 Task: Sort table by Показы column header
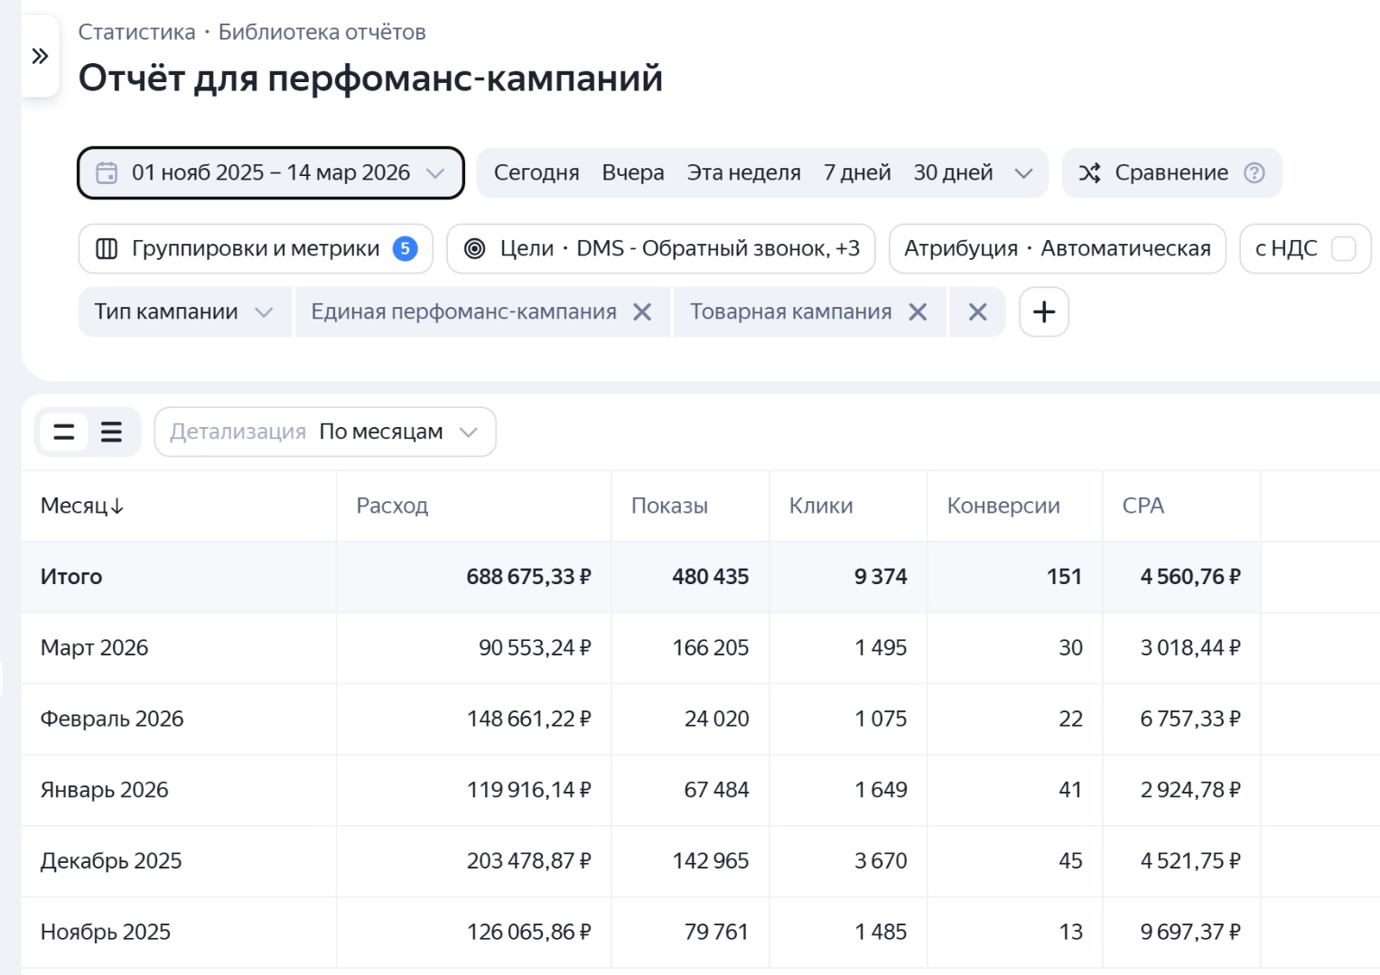point(669,506)
